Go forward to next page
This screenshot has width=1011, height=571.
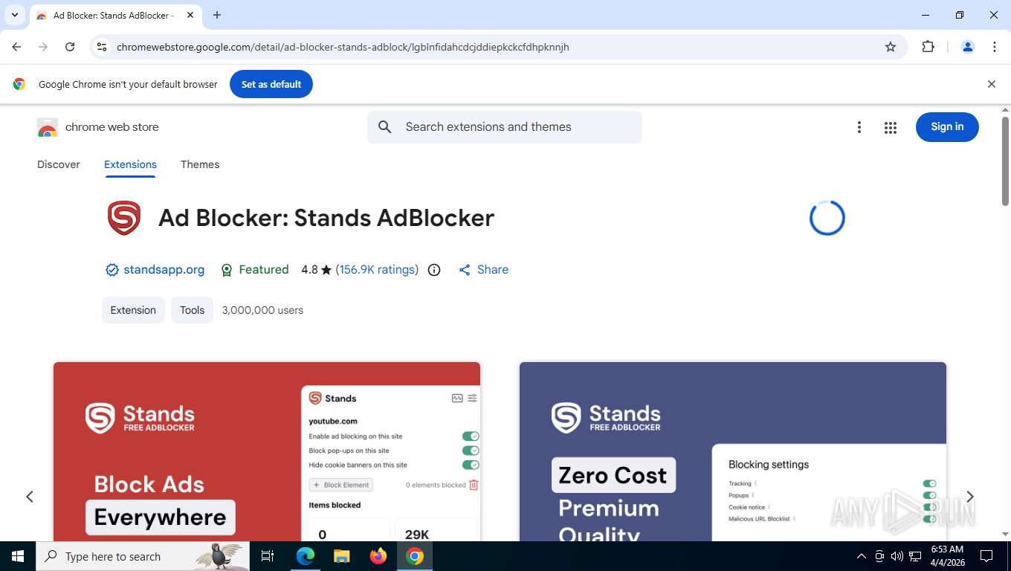click(43, 47)
